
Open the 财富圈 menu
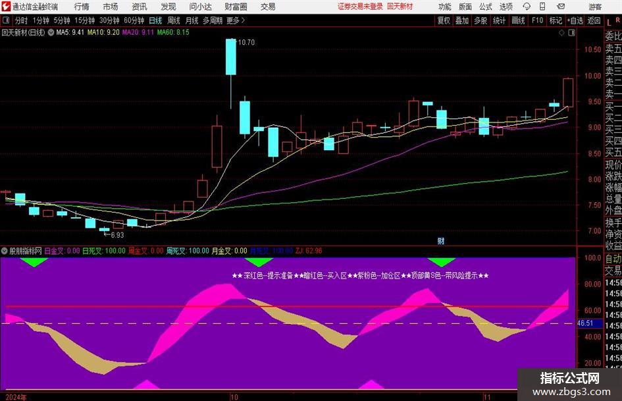point(236,7)
